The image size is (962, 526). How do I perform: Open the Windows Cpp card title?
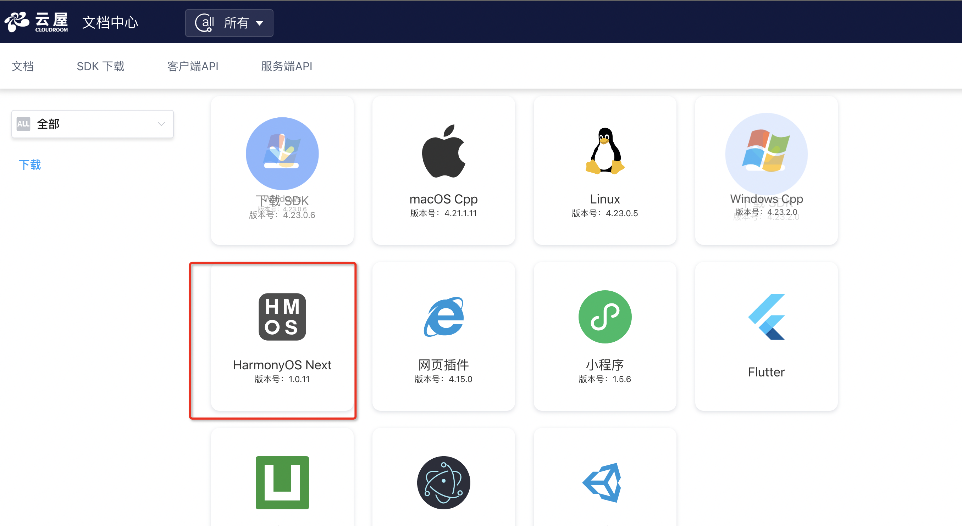(x=766, y=198)
